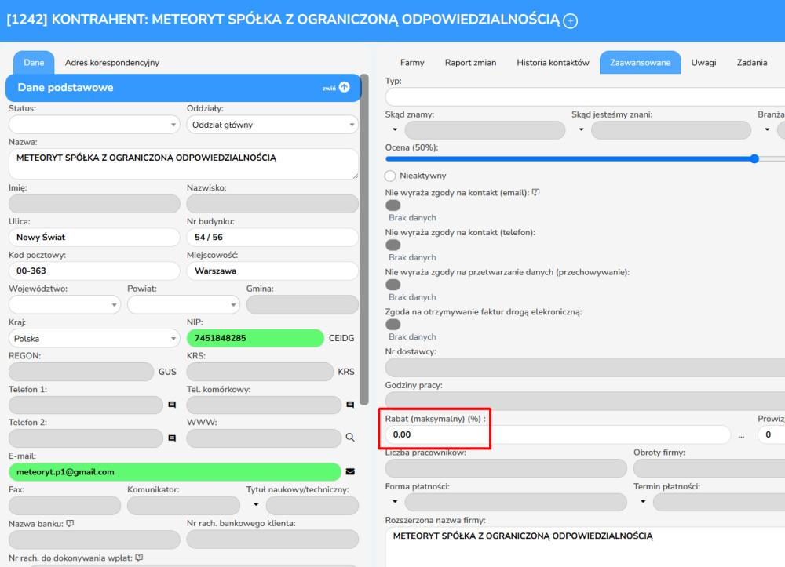Click the Ocena rating slider handle
This screenshot has width=785, height=567.
(x=754, y=159)
